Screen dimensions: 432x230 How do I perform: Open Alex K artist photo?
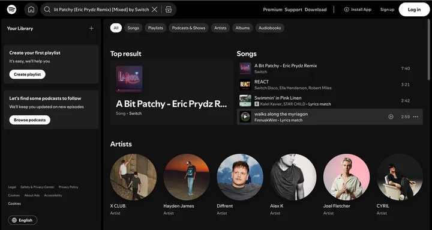[x=293, y=177]
